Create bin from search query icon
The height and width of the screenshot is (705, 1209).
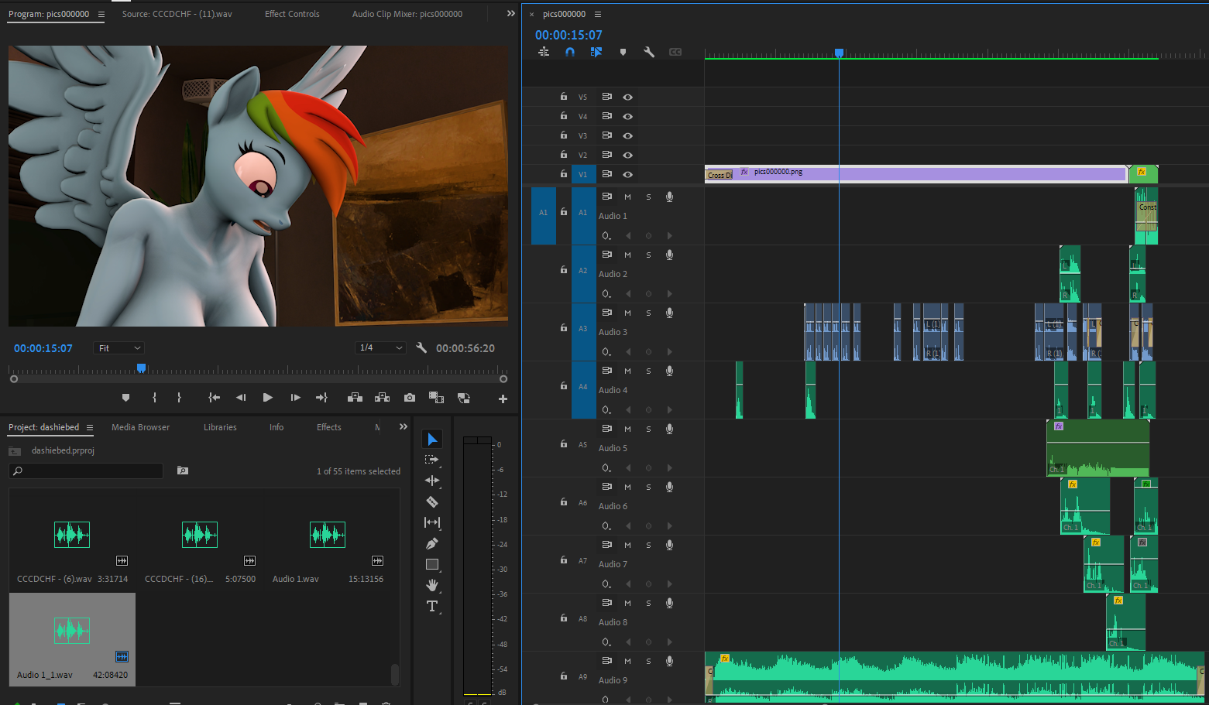coord(183,471)
